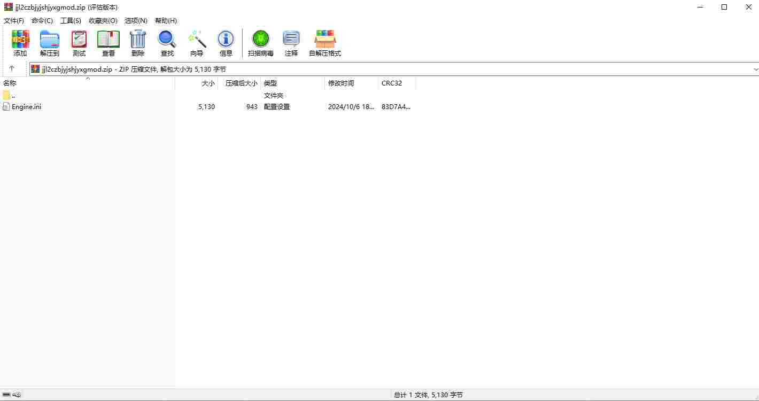Close the WinRAR window

point(748,7)
